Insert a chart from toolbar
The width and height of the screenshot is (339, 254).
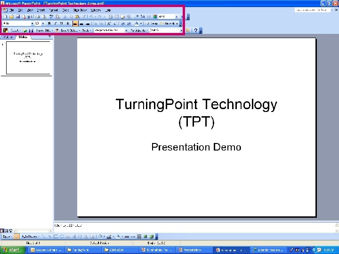point(111,16)
